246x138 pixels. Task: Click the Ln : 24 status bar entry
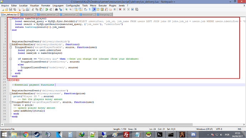pos(153,129)
